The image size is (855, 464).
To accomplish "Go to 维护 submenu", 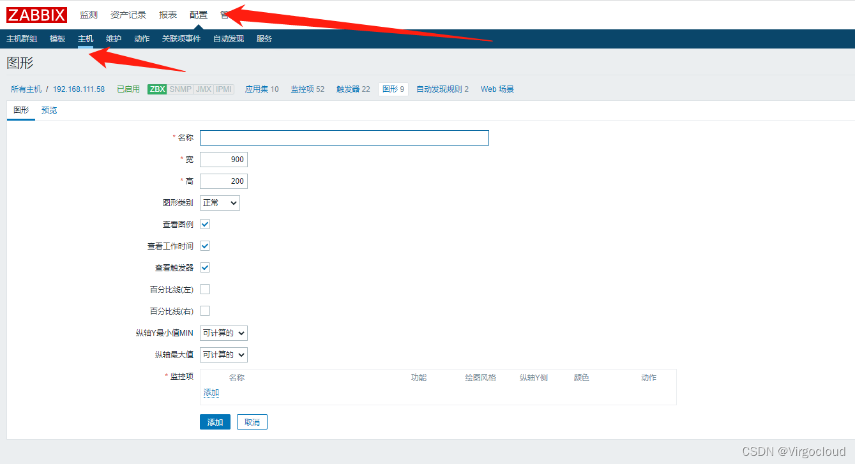I will tap(114, 39).
